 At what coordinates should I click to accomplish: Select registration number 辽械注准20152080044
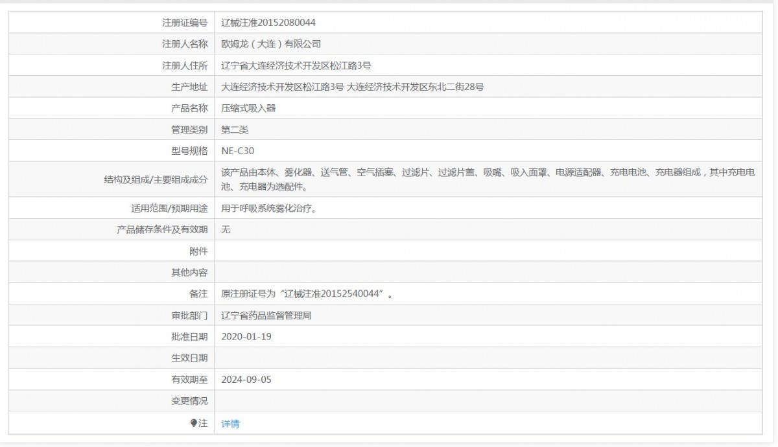[268, 22]
